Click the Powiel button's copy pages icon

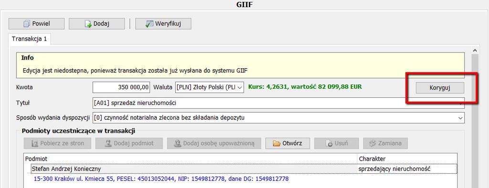click(x=27, y=24)
